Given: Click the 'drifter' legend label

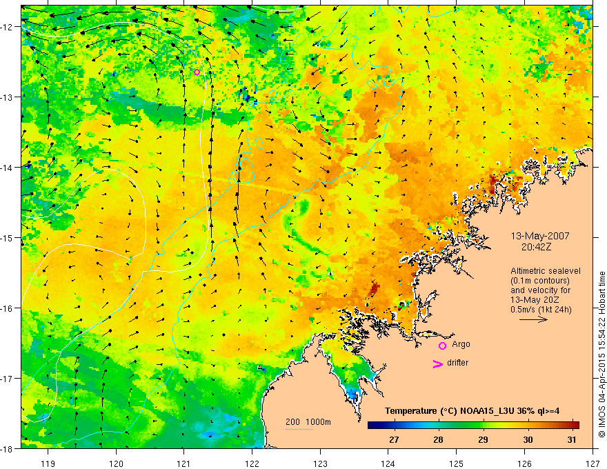Looking at the screenshot, I should pyautogui.click(x=457, y=363).
